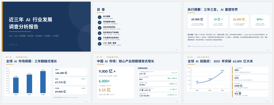Click the $9,000 亿 card in executive summary
This screenshot has width=274, height=105.
tap(197, 22)
